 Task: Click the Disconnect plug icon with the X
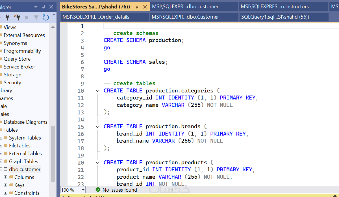click(x=17, y=17)
